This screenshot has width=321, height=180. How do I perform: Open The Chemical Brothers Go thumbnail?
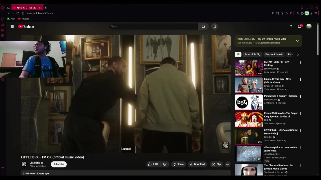pyautogui.click(x=249, y=170)
